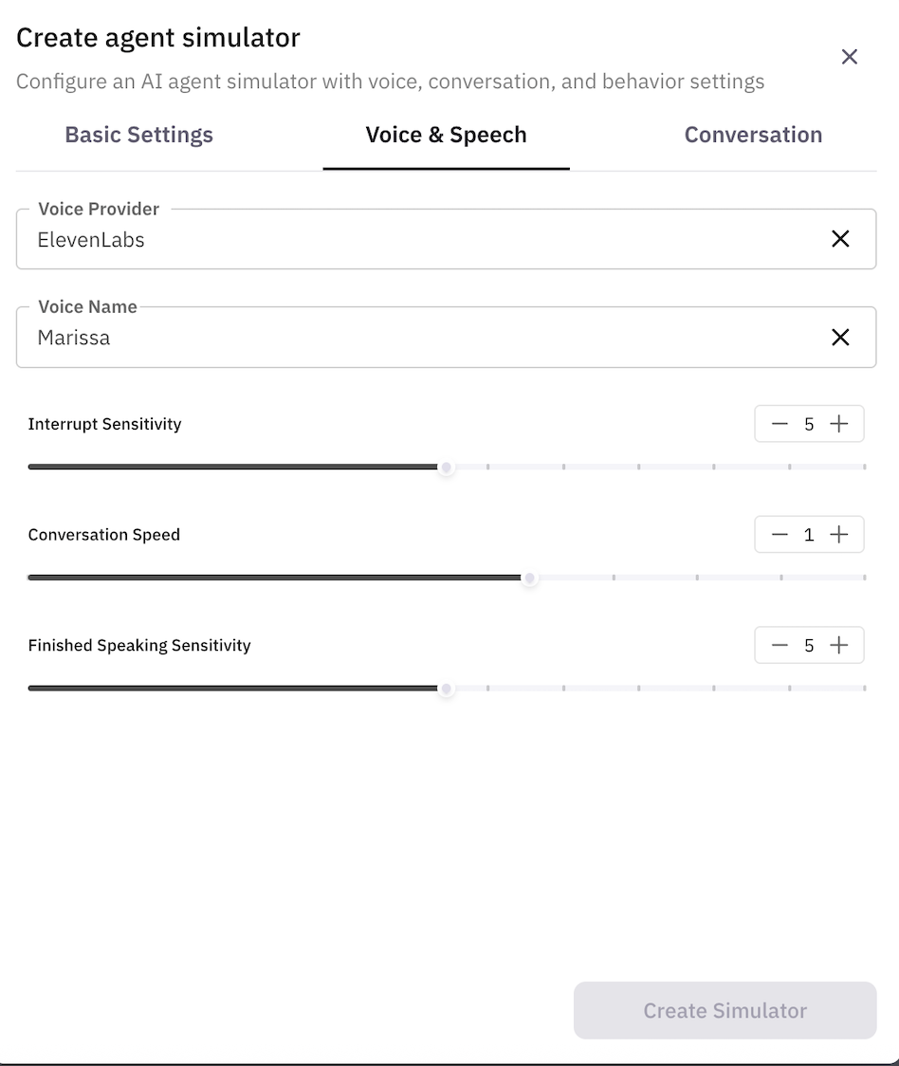Switch to the Basic Settings tab
The image size is (899, 1066).
[x=138, y=135]
